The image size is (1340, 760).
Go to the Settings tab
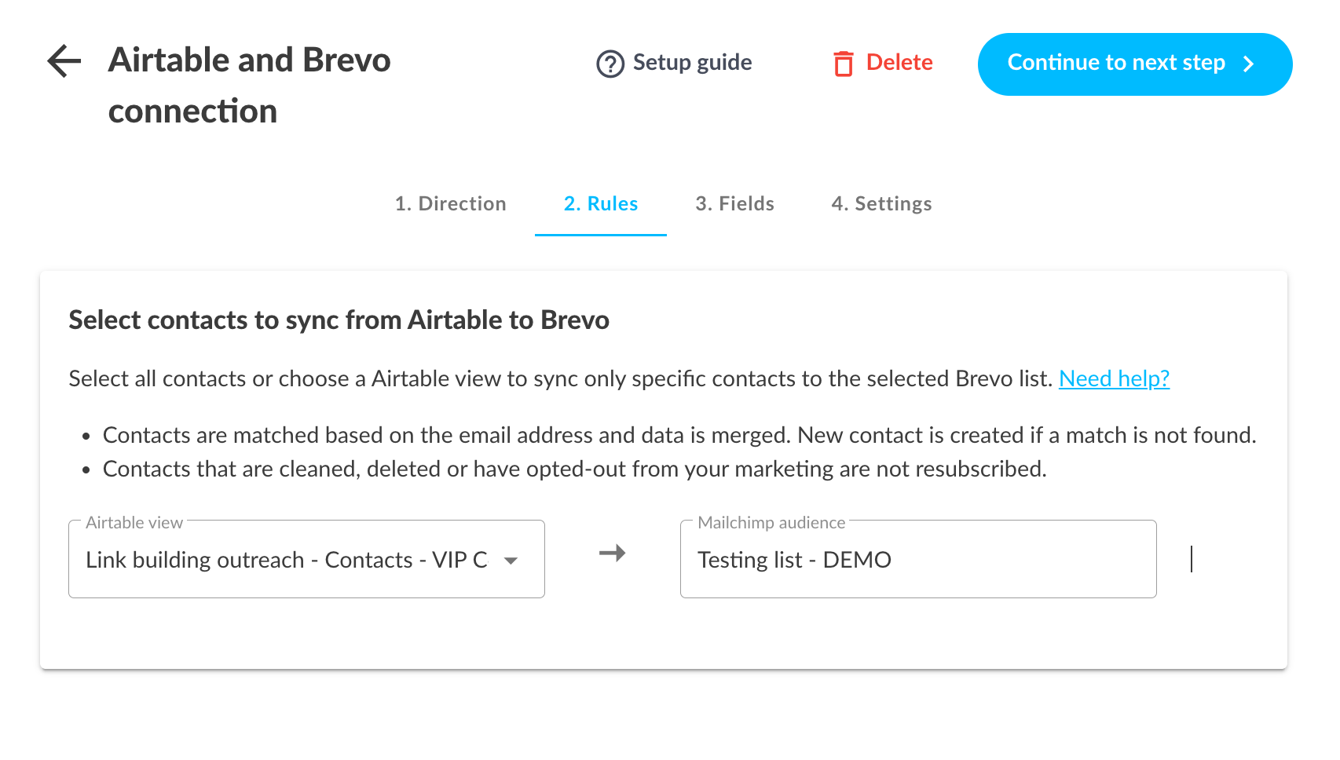881,204
